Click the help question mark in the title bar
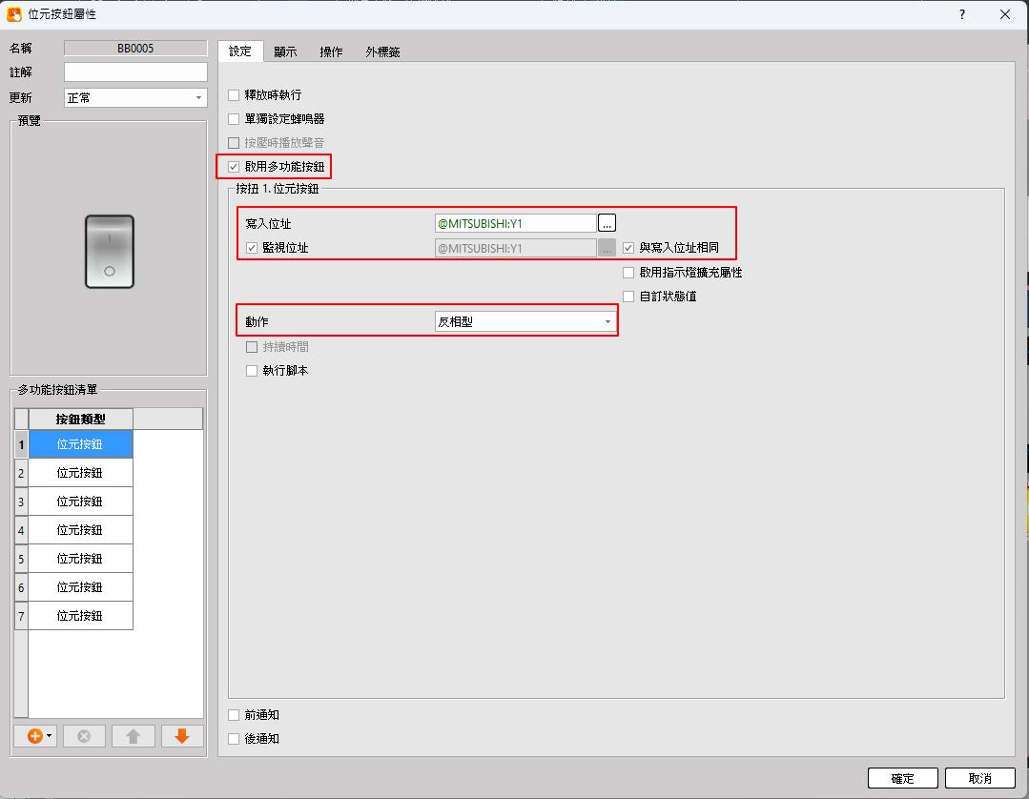 click(x=962, y=14)
